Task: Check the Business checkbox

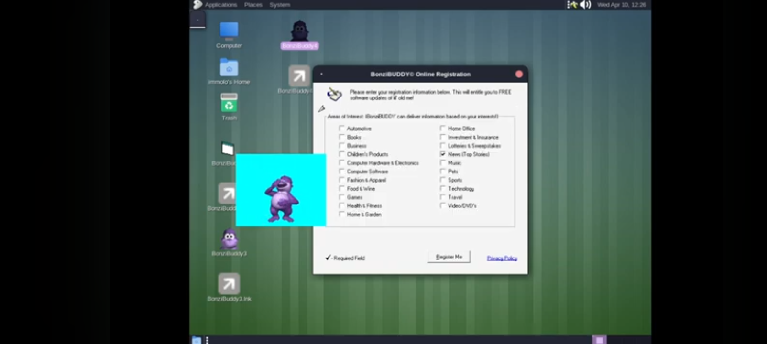Action: click(x=341, y=145)
